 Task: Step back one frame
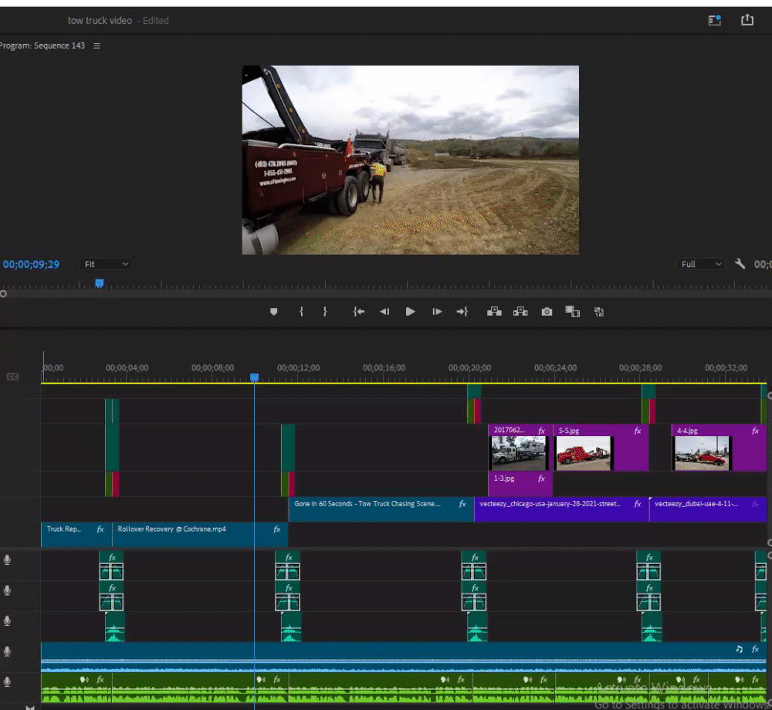point(384,312)
